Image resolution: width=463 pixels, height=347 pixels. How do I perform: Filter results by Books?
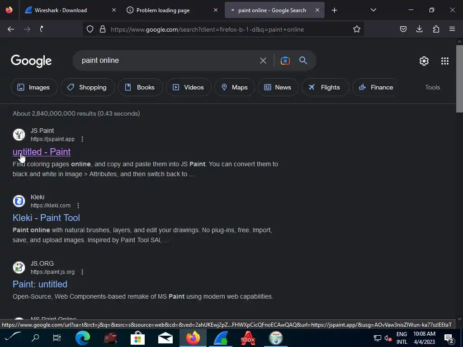(140, 87)
